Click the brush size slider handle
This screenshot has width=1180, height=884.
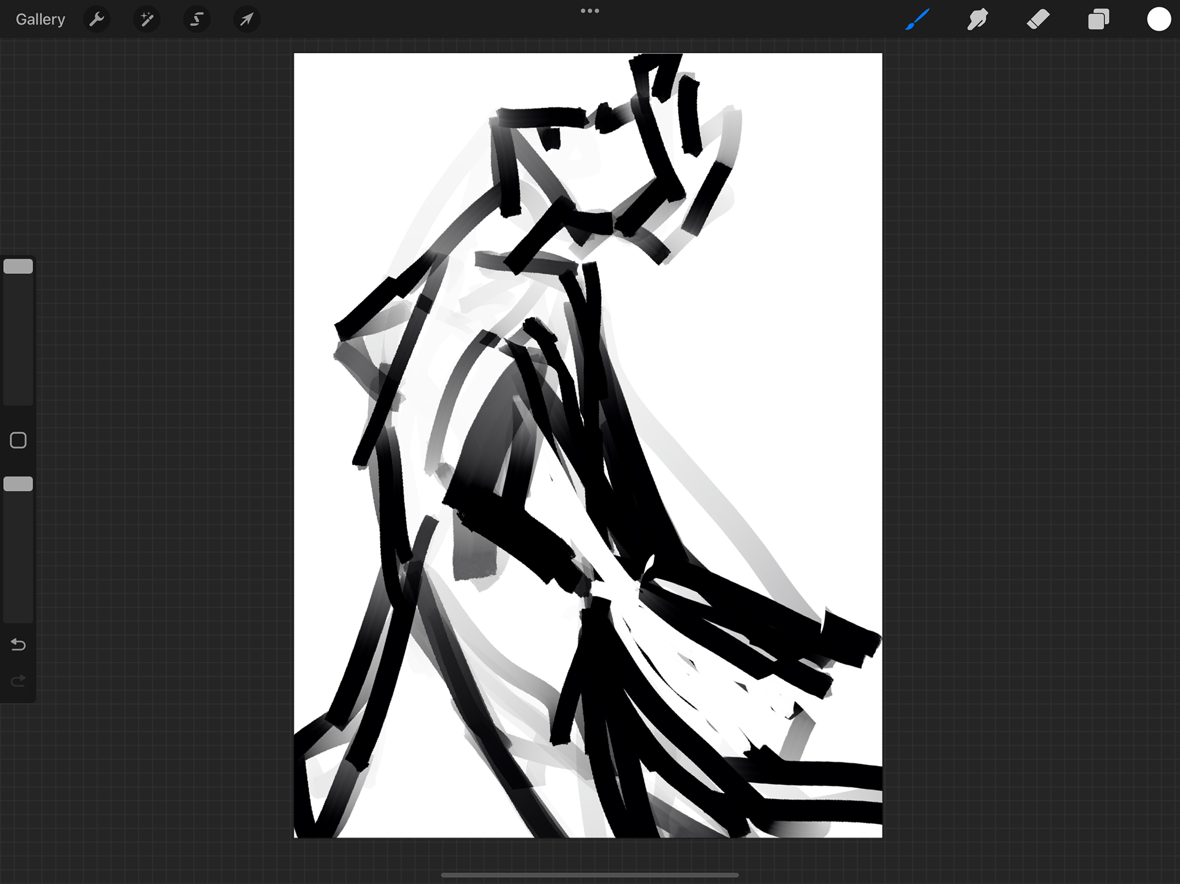(18, 267)
